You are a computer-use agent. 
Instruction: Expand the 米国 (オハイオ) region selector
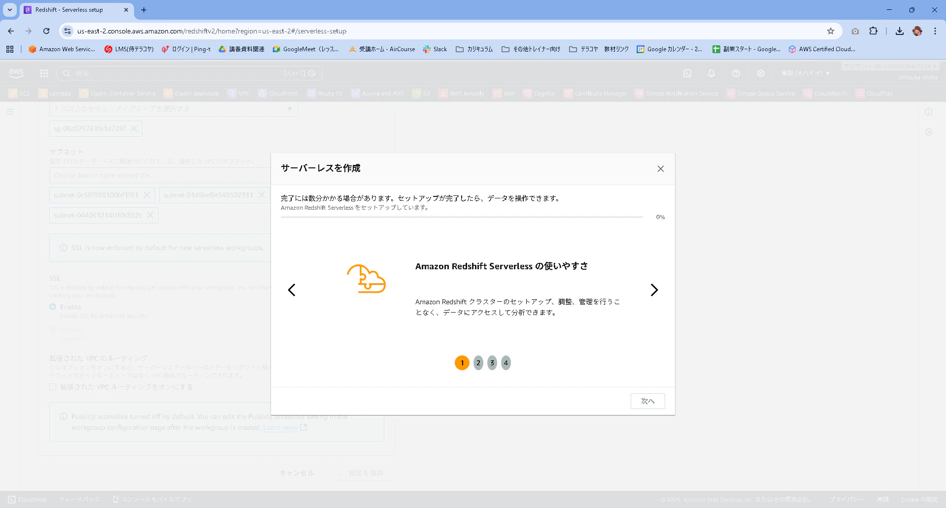(806, 73)
